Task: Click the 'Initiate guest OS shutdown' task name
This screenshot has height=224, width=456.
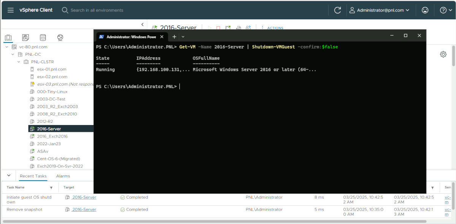Action: [29, 200]
